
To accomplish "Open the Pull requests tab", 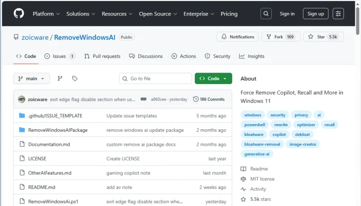I will pyautogui.click(x=102, y=56).
